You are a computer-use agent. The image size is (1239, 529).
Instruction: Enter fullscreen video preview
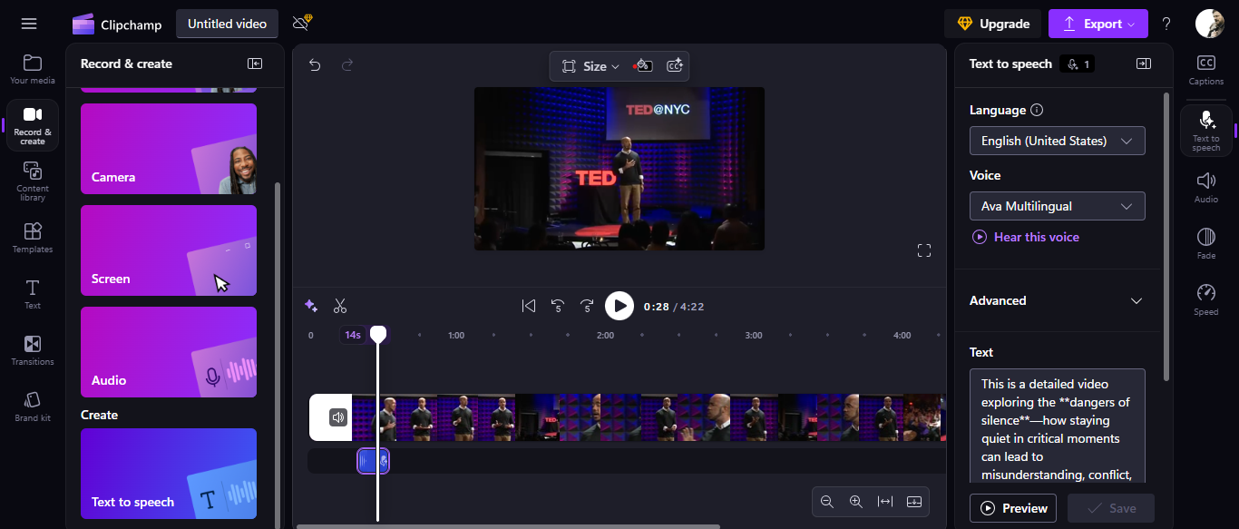(x=923, y=250)
